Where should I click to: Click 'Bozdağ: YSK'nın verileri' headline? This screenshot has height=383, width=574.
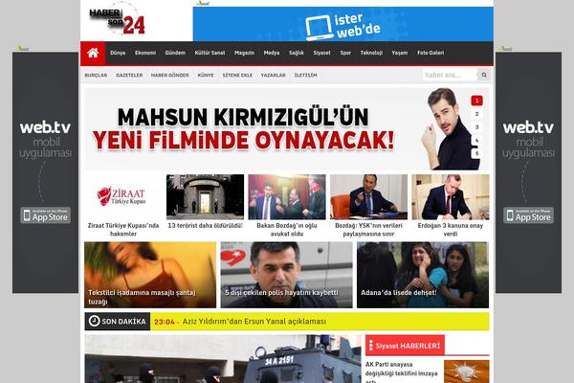tap(368, 230)
